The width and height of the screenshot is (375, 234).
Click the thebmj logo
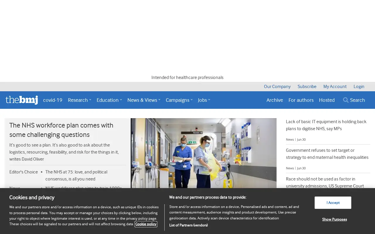click(22, 100)
